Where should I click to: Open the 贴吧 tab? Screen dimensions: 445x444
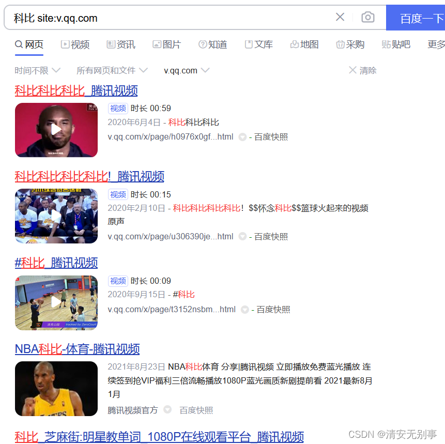point(396,44)
